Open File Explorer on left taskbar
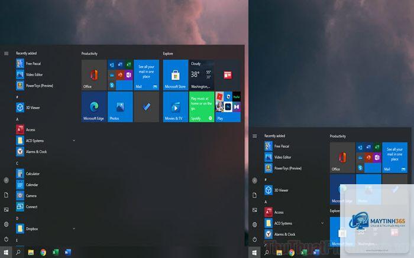This screenshot has width=414, height=258. (31, 252)
